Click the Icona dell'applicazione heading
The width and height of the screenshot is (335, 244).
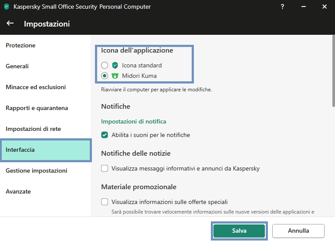point(137,50)
